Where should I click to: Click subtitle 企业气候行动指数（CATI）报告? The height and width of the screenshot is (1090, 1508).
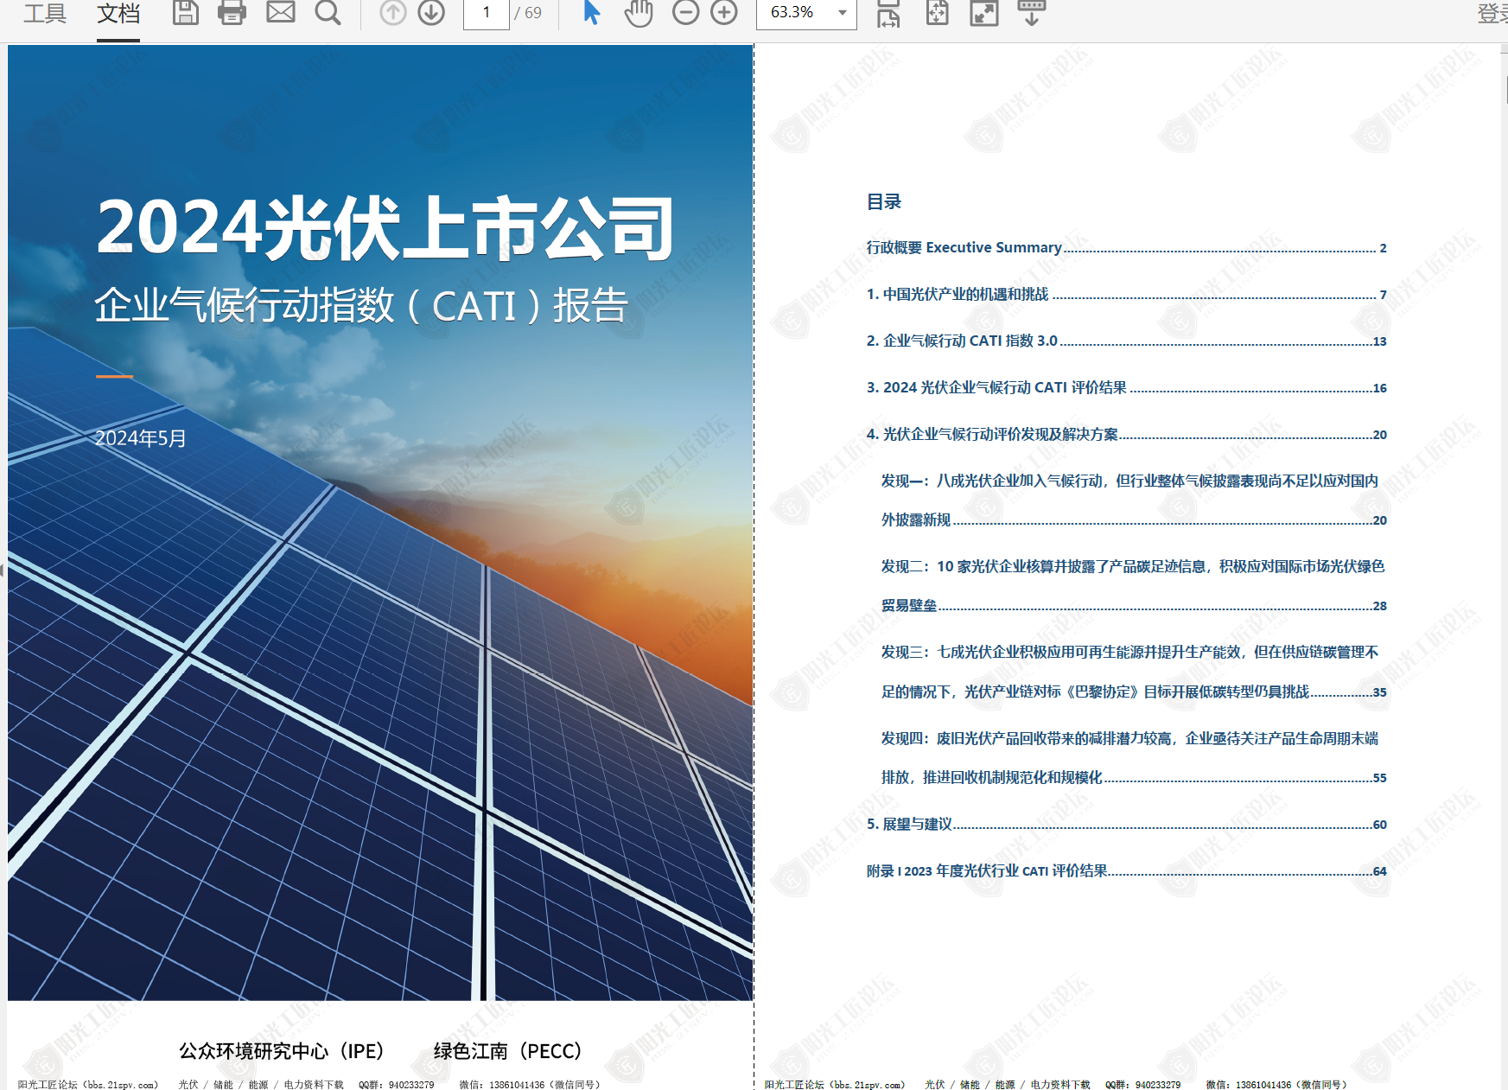click(361, 305)
